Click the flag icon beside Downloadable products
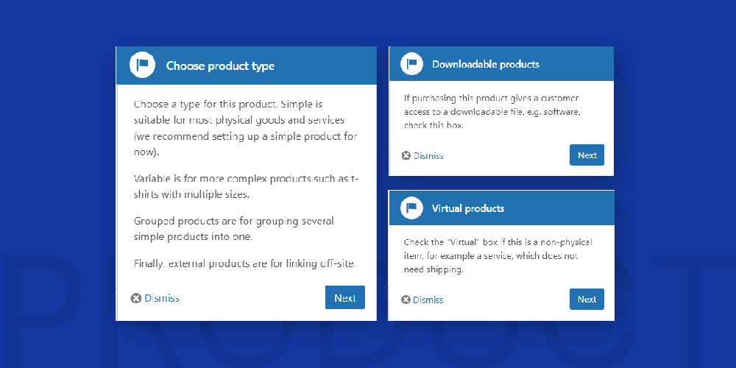 point(411,63)
